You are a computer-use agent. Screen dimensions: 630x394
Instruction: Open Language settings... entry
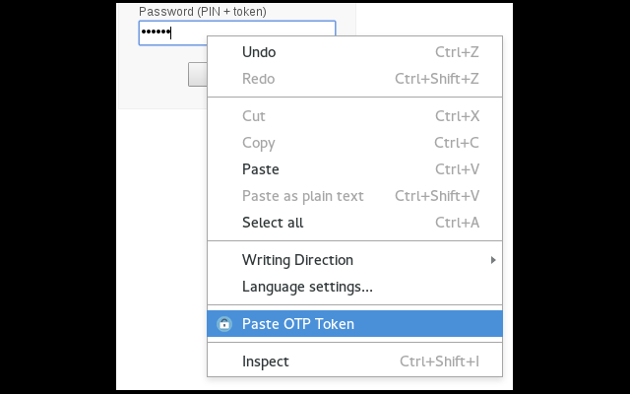click(354, 287)
